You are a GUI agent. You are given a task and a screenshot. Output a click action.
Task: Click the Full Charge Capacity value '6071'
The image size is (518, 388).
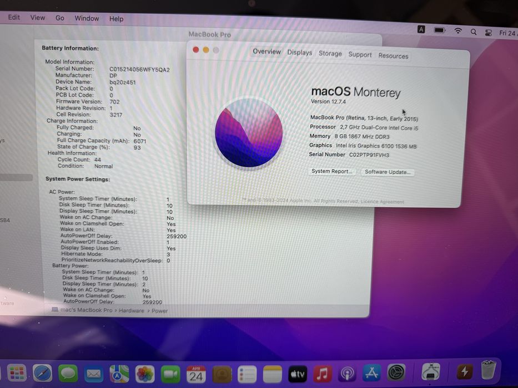tap(140, 141)
